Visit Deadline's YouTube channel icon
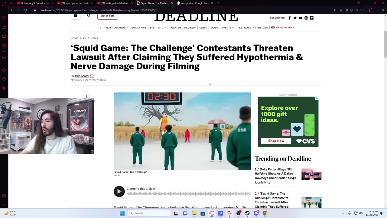Viewport: 387px width, 218px height. (301, 18)
